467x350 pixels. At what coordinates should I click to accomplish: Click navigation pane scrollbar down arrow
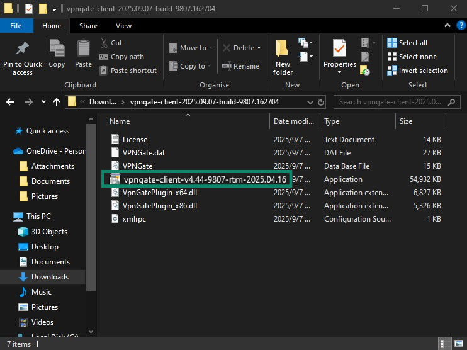(91, 331)
